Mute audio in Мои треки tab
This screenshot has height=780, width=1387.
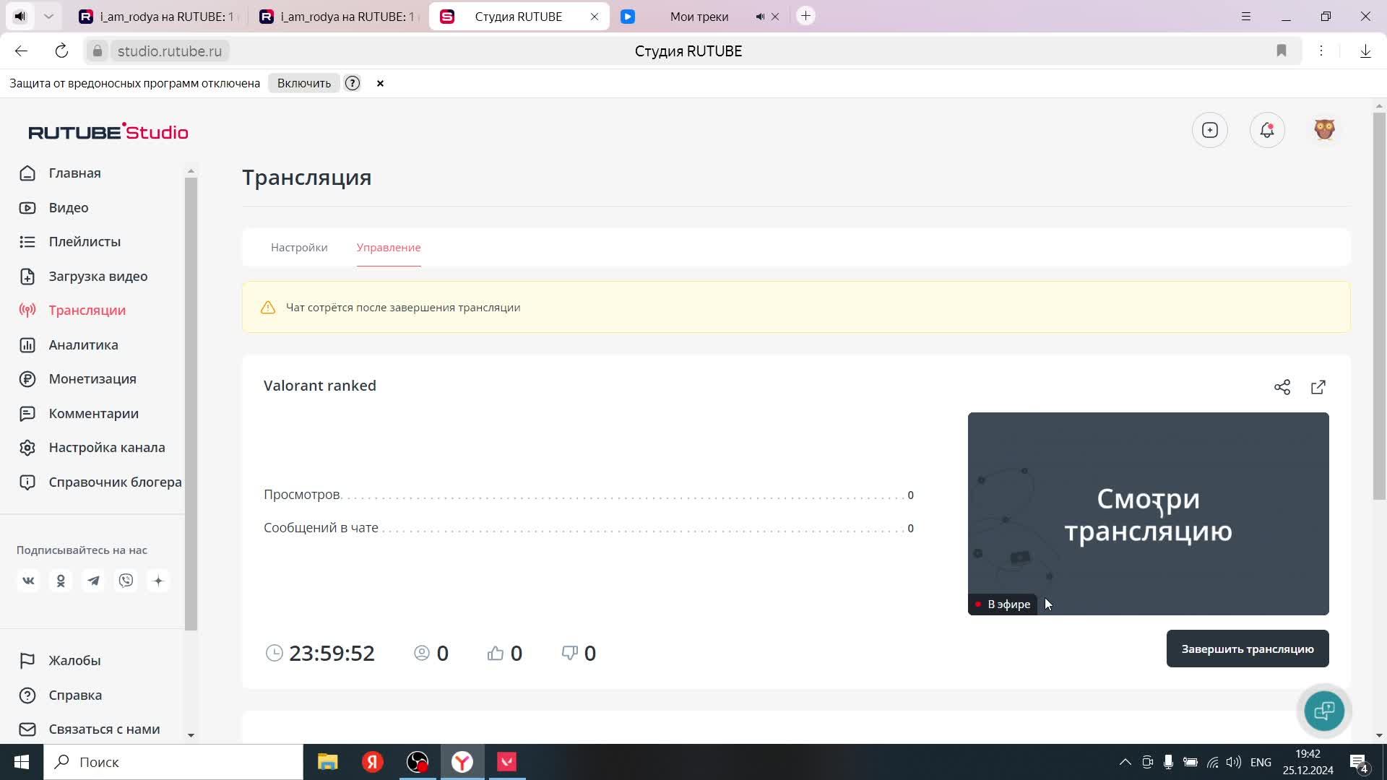(760, 17)
